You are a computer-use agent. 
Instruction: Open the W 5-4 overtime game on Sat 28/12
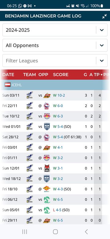point(67,137)
